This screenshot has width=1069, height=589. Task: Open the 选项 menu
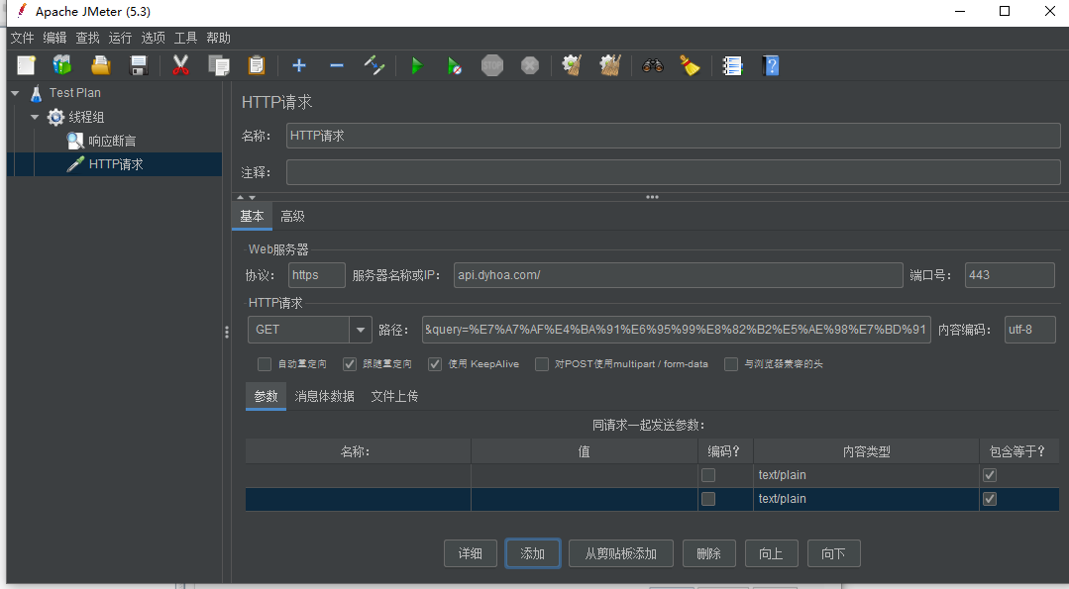[x=153, y=39]
